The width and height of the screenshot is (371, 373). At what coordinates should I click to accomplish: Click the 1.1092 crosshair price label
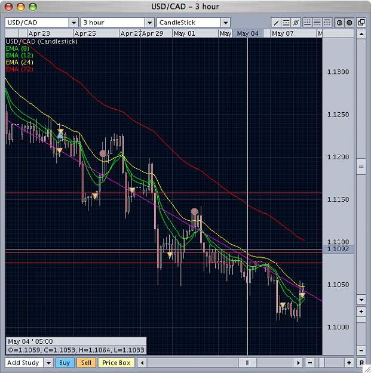(338, 249)
